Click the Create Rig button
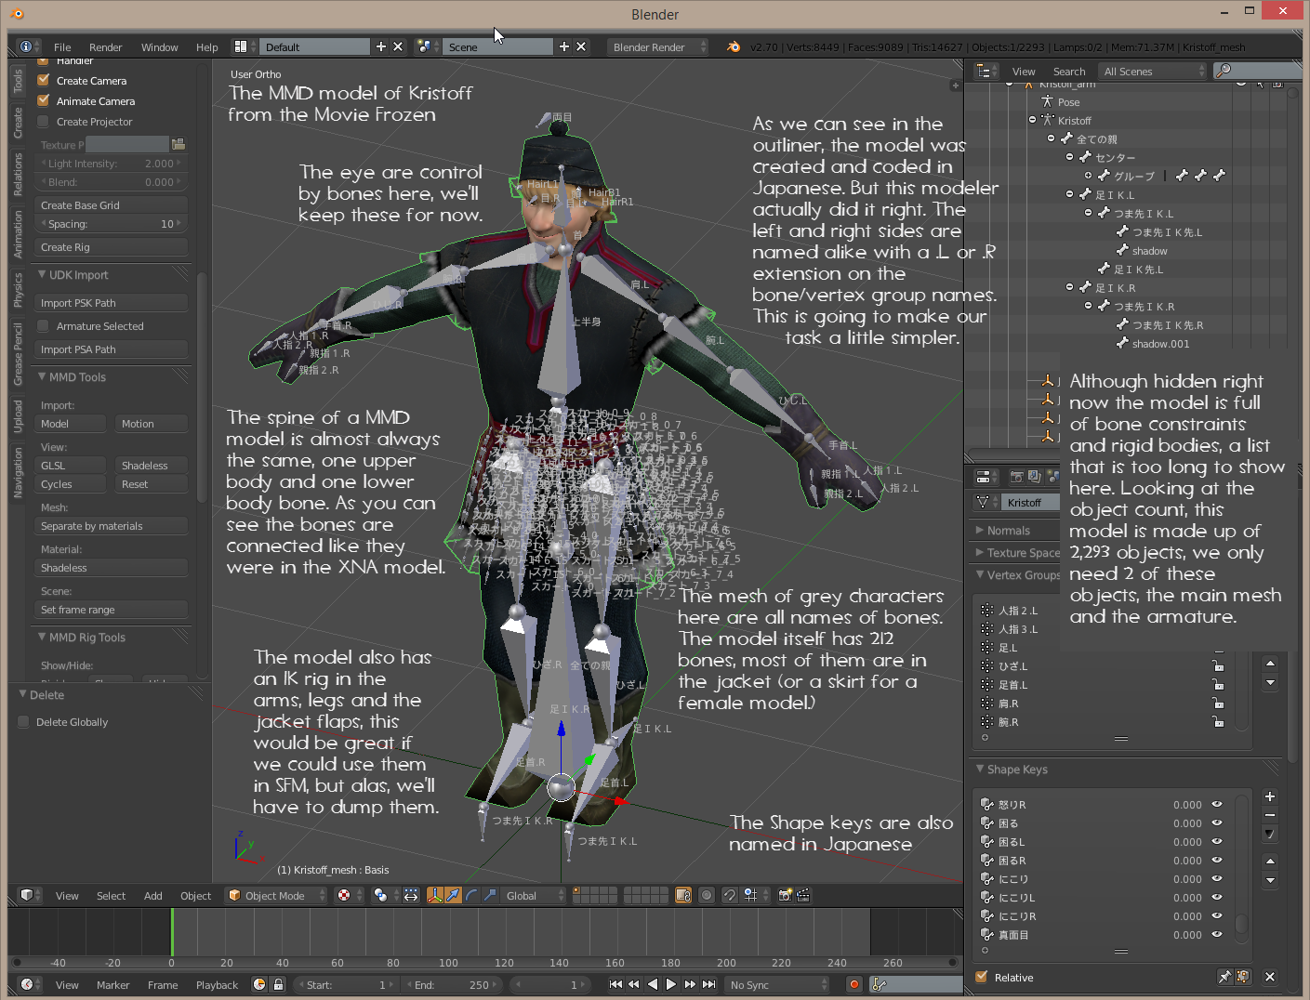Screen dimensions: 1310x1000 tap(111, 246)
